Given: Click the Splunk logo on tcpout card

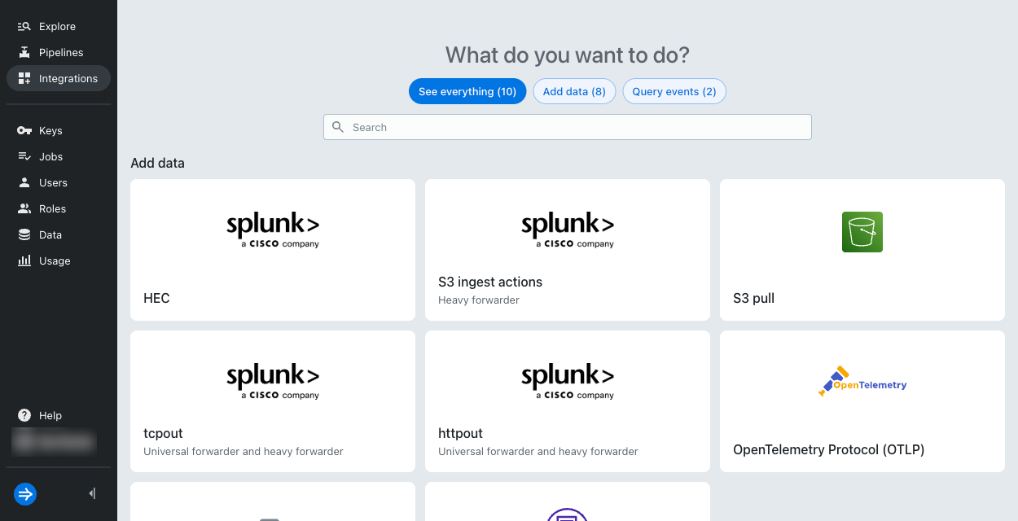Looking at the screenshot, I should coord(273,382).
